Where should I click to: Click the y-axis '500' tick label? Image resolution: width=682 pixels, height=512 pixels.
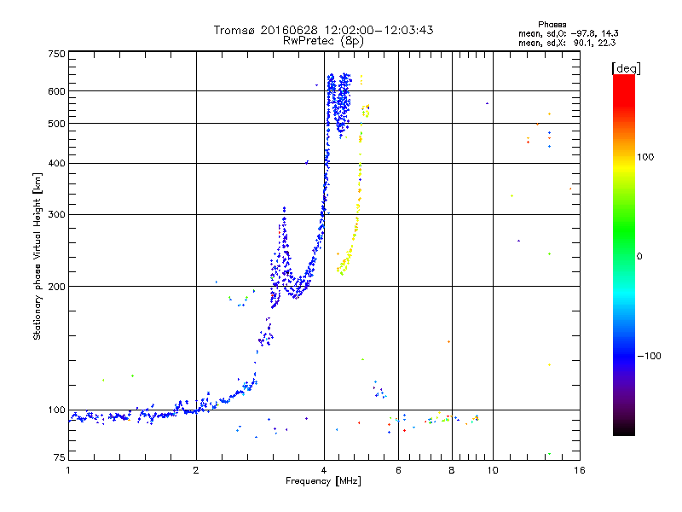(56, 124)
